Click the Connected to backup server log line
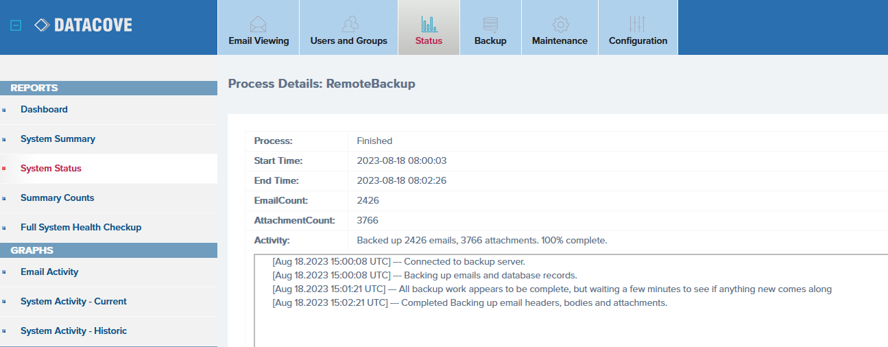888x347 pixels. (399, 261)
